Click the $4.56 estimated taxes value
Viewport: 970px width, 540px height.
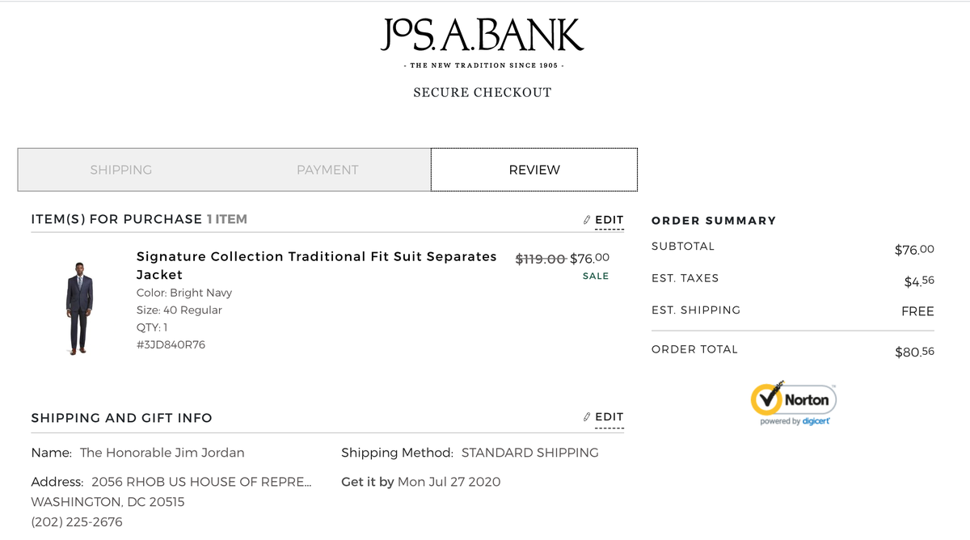[919, 281]
